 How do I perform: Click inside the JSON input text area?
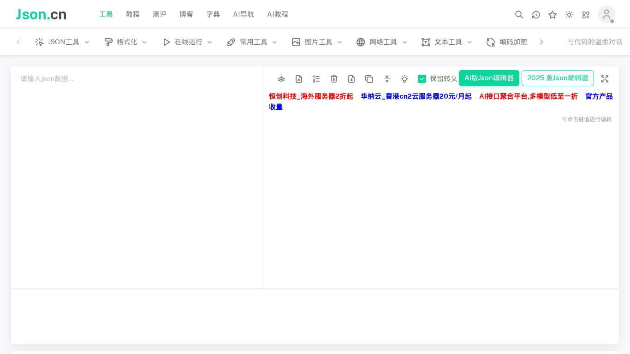pyautogui.click(x=137, y=177)
